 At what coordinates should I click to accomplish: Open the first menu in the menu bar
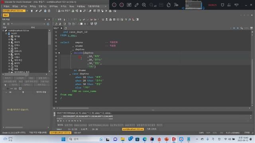6,6
